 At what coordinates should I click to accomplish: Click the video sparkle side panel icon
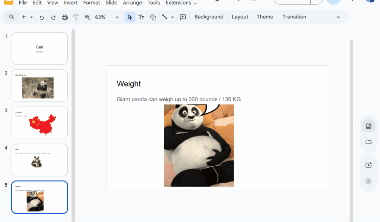point(368,165)
